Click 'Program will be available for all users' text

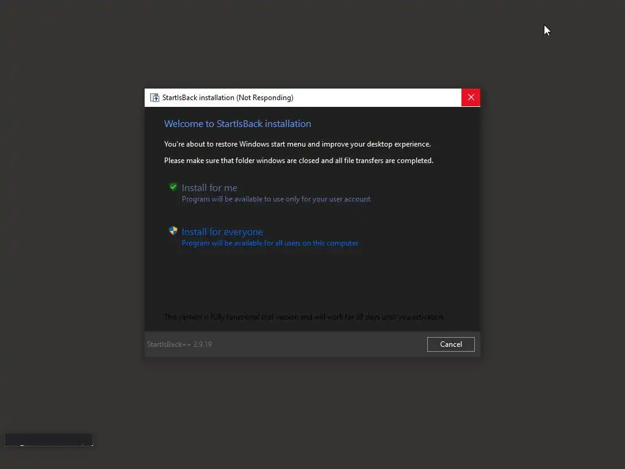(270, 243)
